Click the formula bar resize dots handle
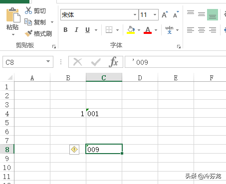 [61, 62]
